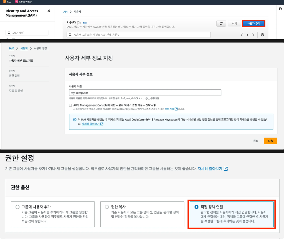
Task: Open the 정보 link beside 사용자 (2)
Action: (x=84, y=23)
